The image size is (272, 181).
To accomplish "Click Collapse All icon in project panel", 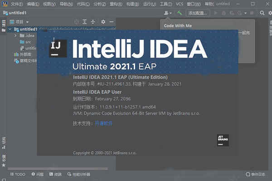I will pos(93,22).
